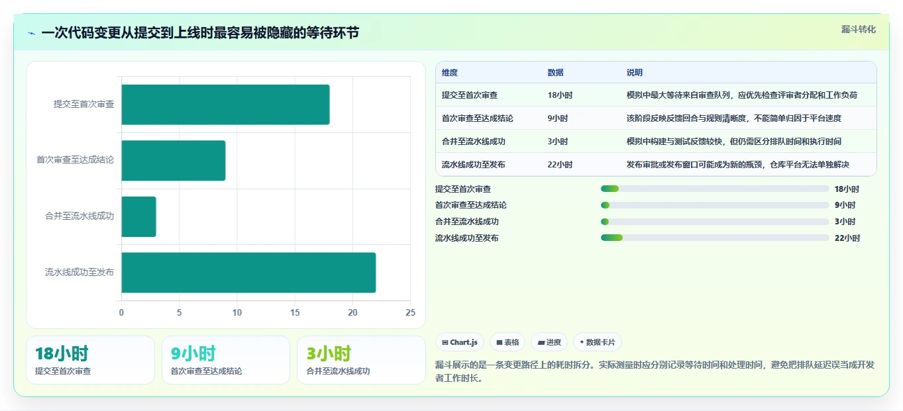Open the 9小时 data card

click(x=226, y=360)
